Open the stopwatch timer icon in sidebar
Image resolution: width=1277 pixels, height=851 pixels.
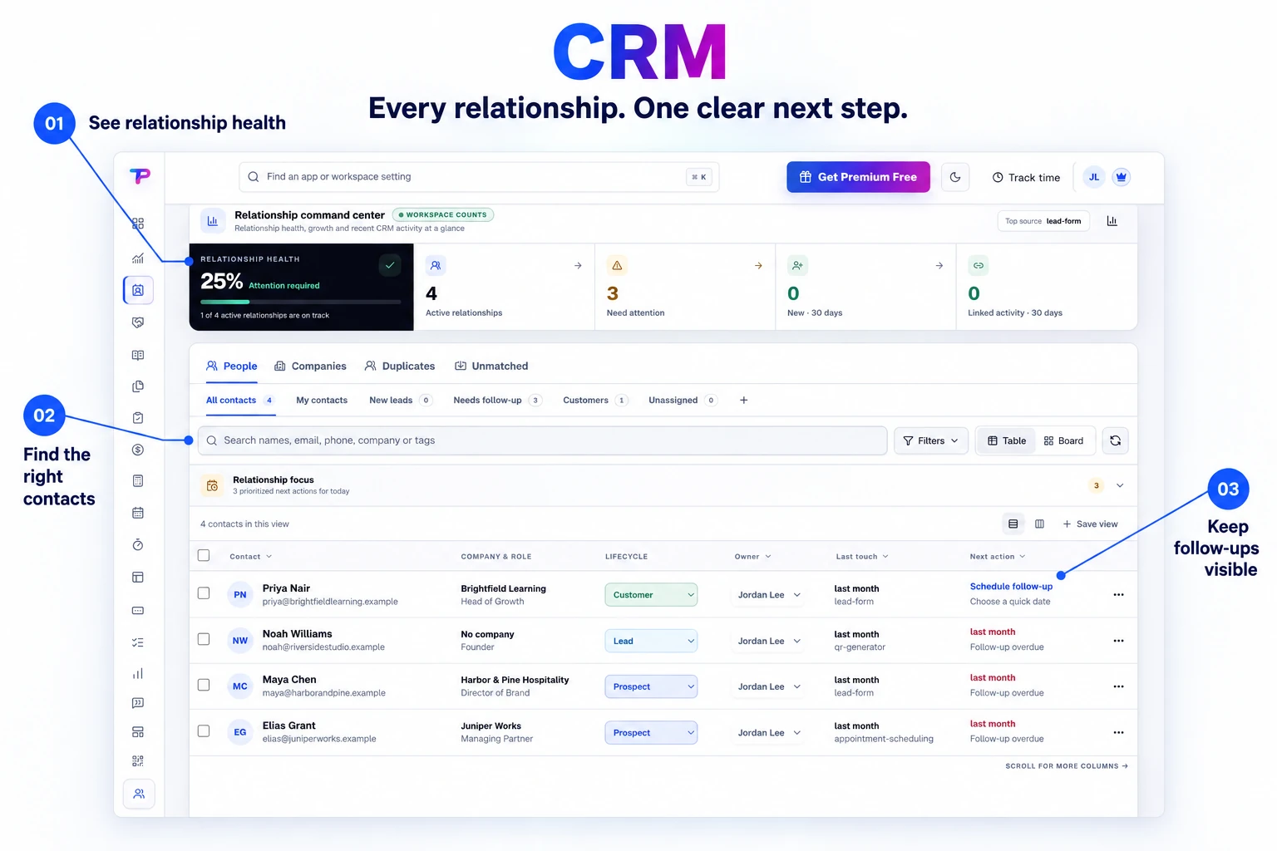(138, 544)
